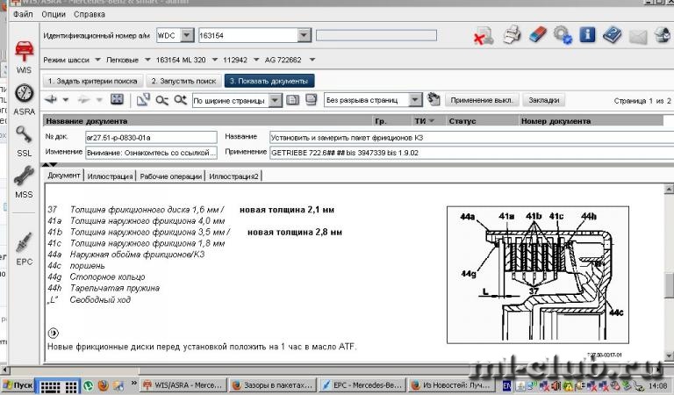Click 1. Задать критерии поиска button
The width and height of the screenshot is (674, 395).
(x=92, y=81)
